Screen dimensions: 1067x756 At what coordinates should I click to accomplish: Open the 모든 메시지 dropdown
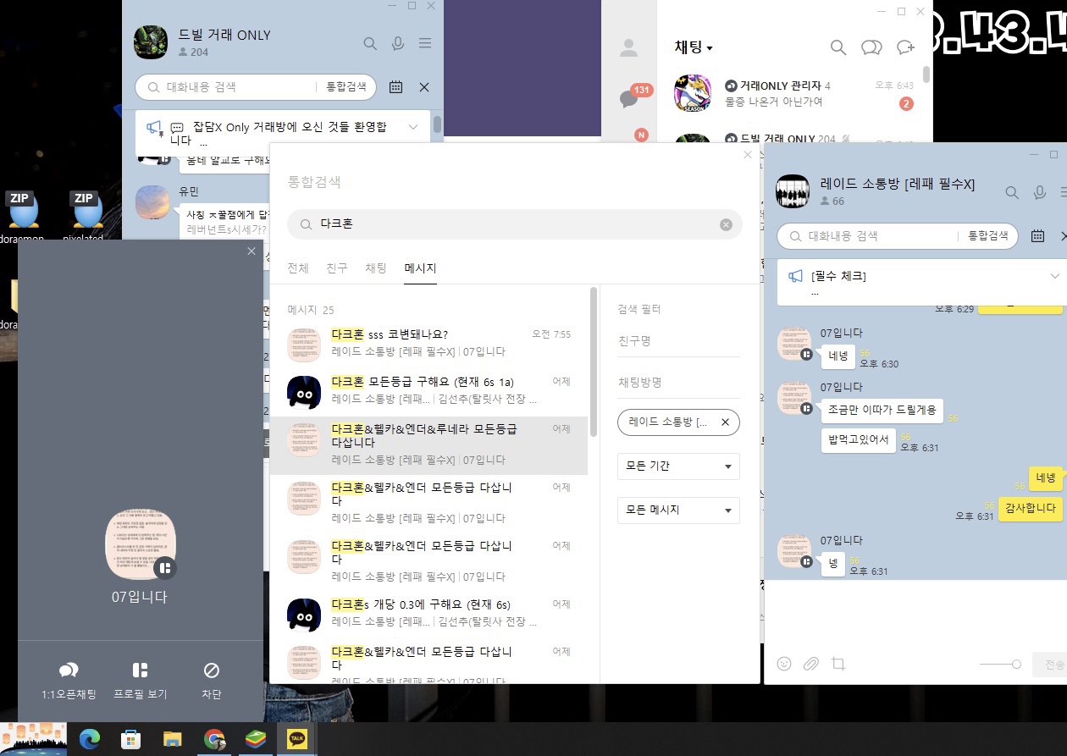pos(678,510)
